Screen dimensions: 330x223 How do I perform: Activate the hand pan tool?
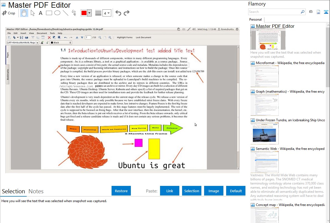click(24, 13)
